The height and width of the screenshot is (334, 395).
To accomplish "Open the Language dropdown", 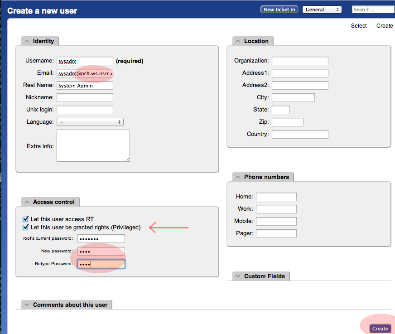I will pyautogui.click(x=90, y=122).
